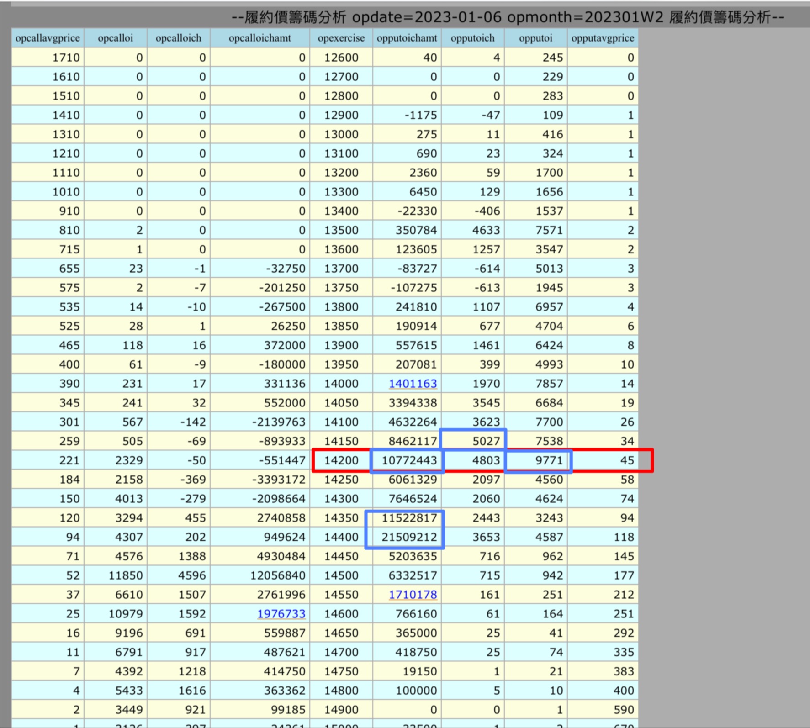Image resolution: width=810 pixels, height=728 pixels.
Task: Click the opputoich column header
Action: point(472,38)
